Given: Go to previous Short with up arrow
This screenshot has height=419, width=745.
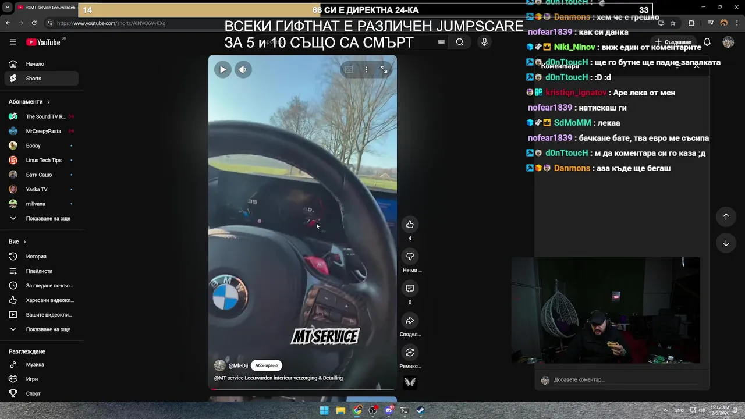Looking at the screenshot, I should point(726,216).
